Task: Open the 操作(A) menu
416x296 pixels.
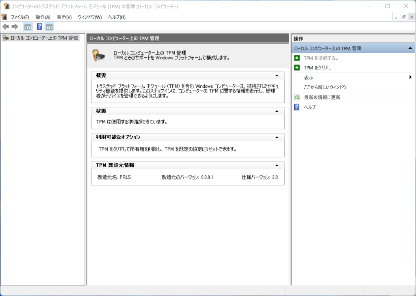Action: coord(43,17)
